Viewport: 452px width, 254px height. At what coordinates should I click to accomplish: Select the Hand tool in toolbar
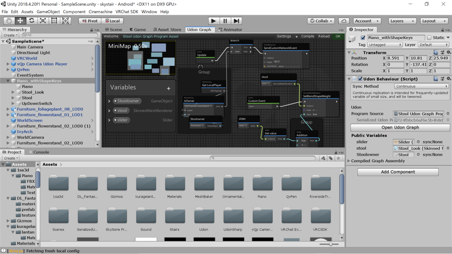coord(9,21)
